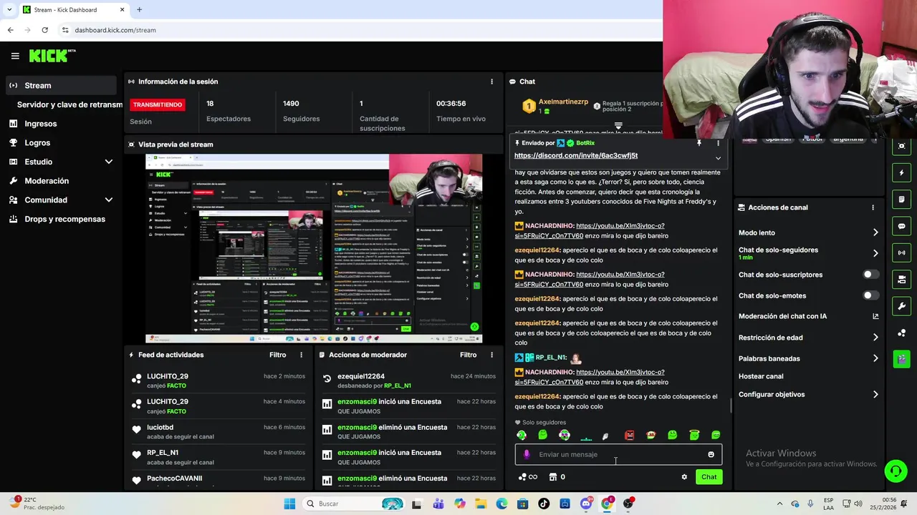Click the halo green emote
Image resolution: width=917 pixels, height=515 pixels.
pos(693,435)
